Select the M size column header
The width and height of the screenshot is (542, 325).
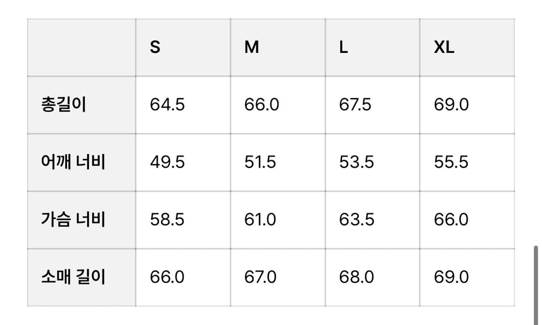point(251,48)
